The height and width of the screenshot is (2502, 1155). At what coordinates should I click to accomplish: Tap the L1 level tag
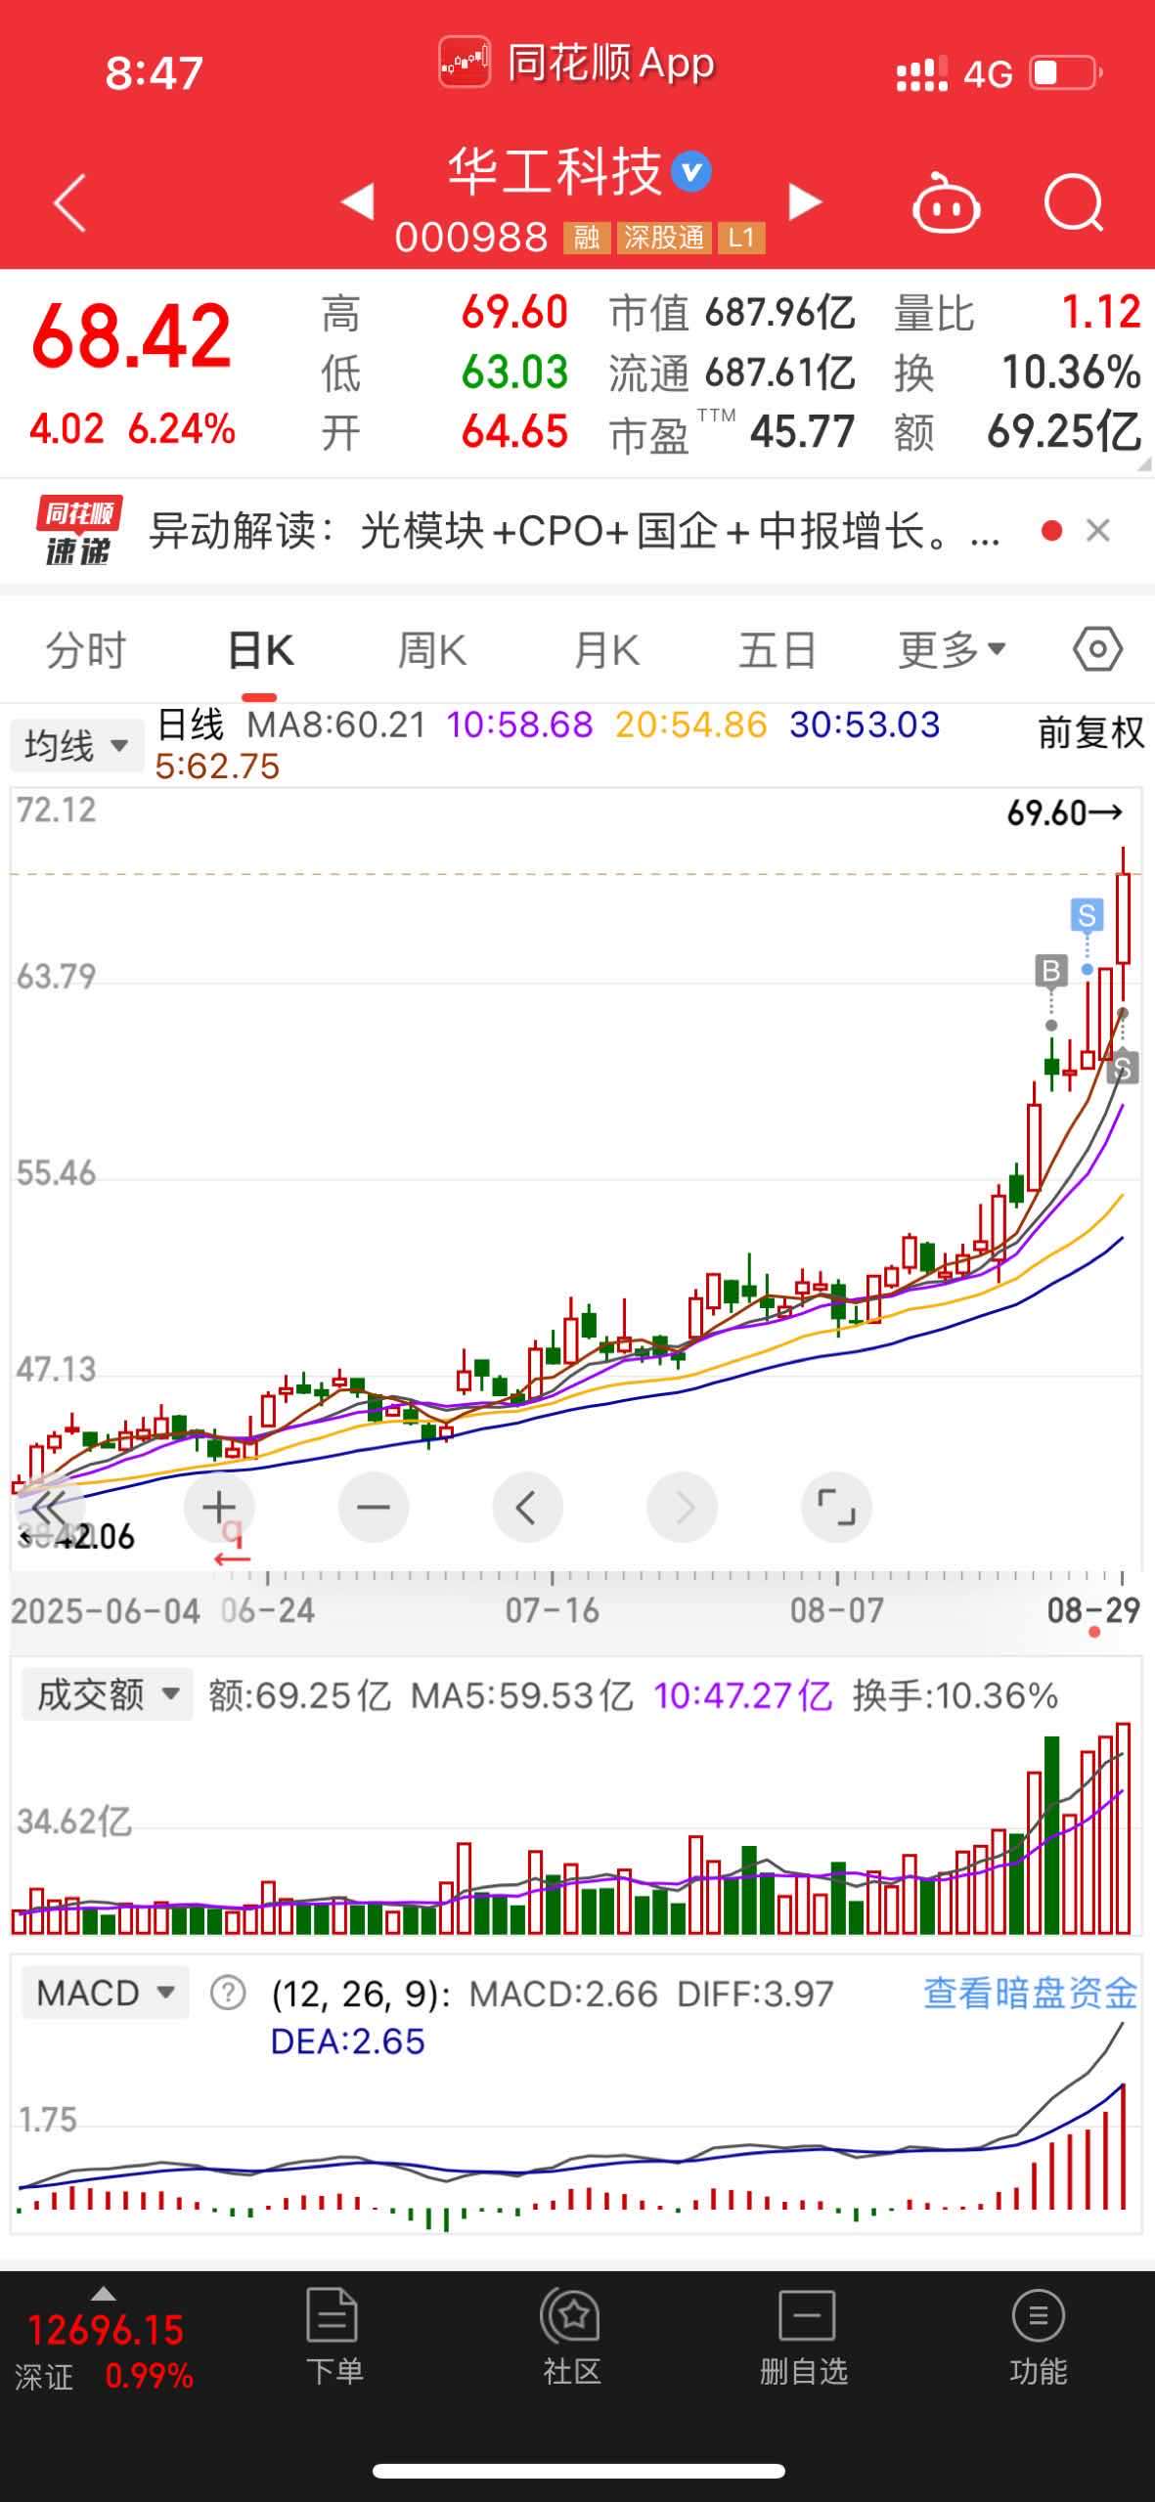[x=741, y=237]
